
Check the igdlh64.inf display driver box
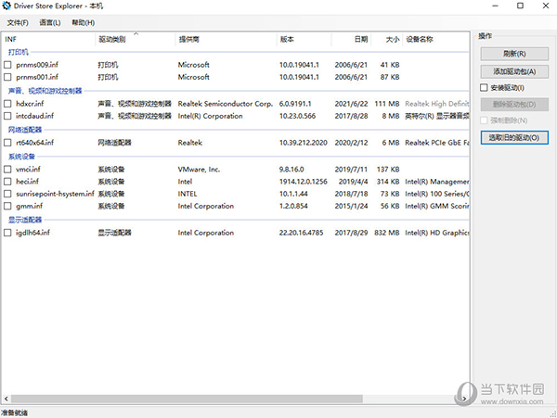coord(8,233)
